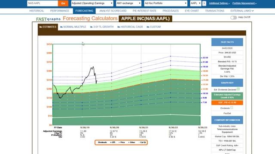The height and width of the screenshot is (154, 275).
Task: Toggle Price series in chart legend
Action: tap(122, 142)
